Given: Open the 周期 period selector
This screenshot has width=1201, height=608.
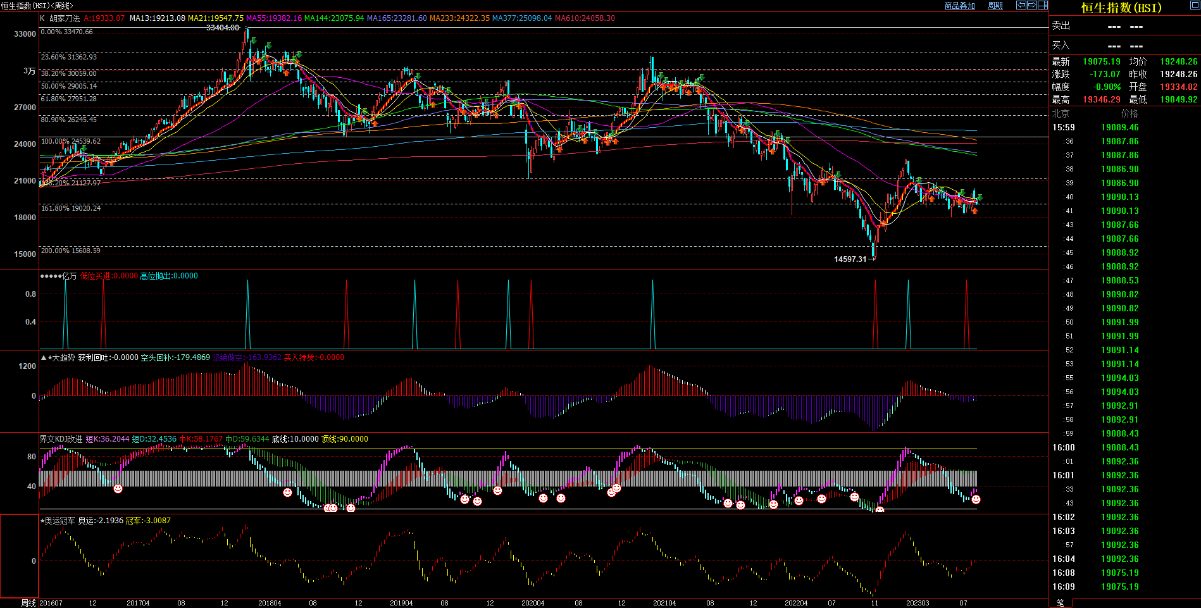Looking at the screenshot, I should pyautogui.click(x=995, y=6).
